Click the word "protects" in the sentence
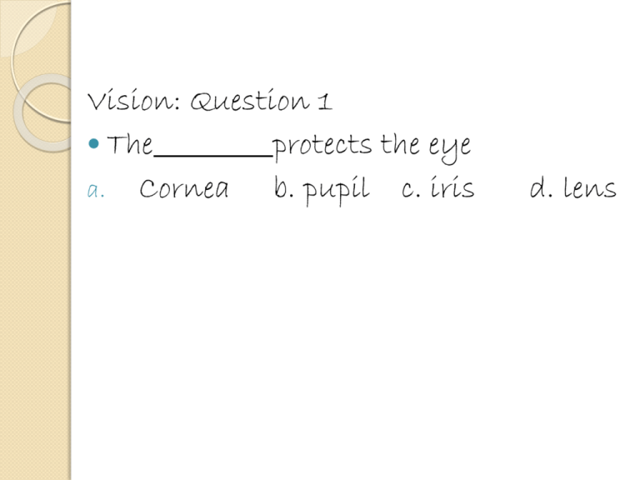Screen dimensions: 640x480 tap(322, 146)
